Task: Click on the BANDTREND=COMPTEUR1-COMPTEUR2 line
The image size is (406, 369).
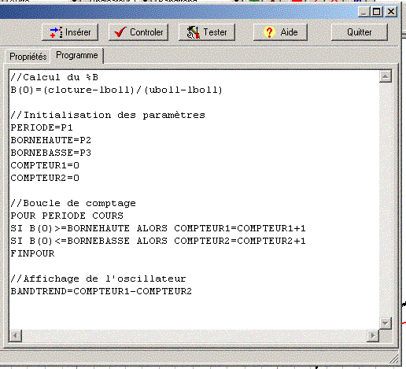Action: (101, 291)
